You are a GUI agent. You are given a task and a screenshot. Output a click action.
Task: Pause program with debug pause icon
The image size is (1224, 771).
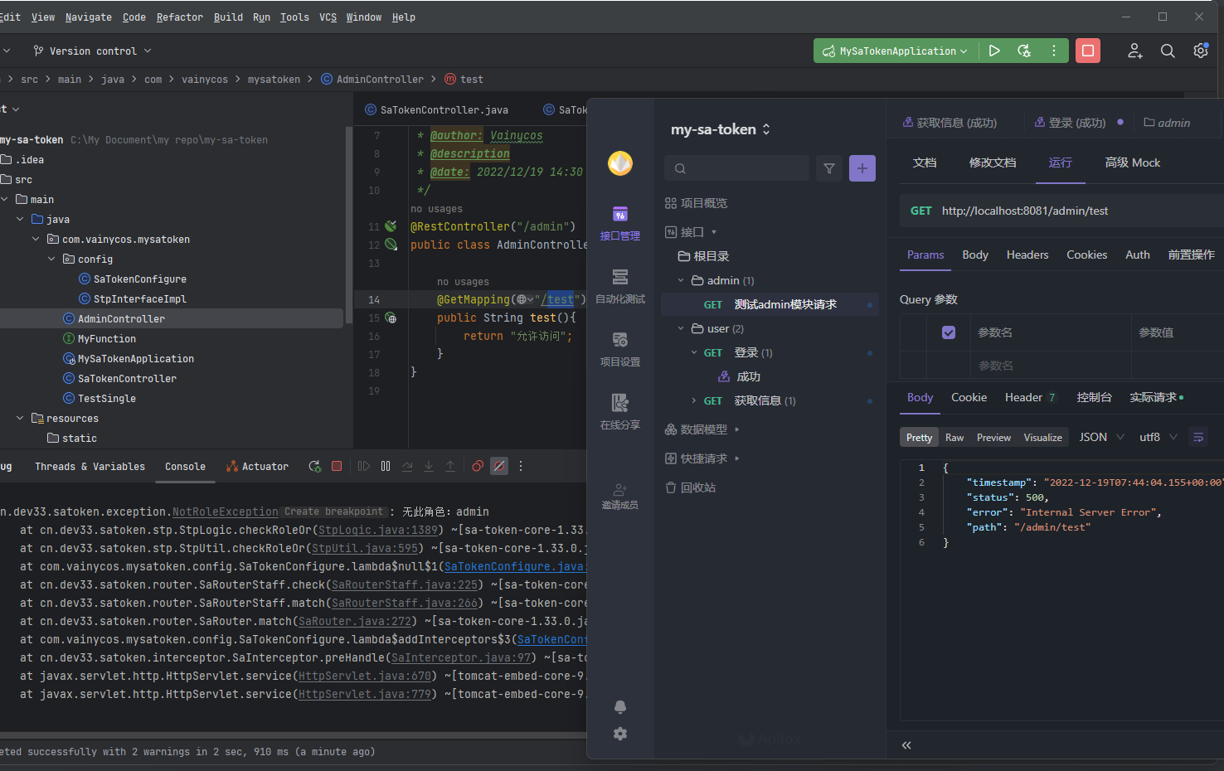386,467
